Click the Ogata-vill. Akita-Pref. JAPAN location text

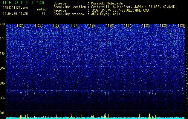[x=133, y=7]
